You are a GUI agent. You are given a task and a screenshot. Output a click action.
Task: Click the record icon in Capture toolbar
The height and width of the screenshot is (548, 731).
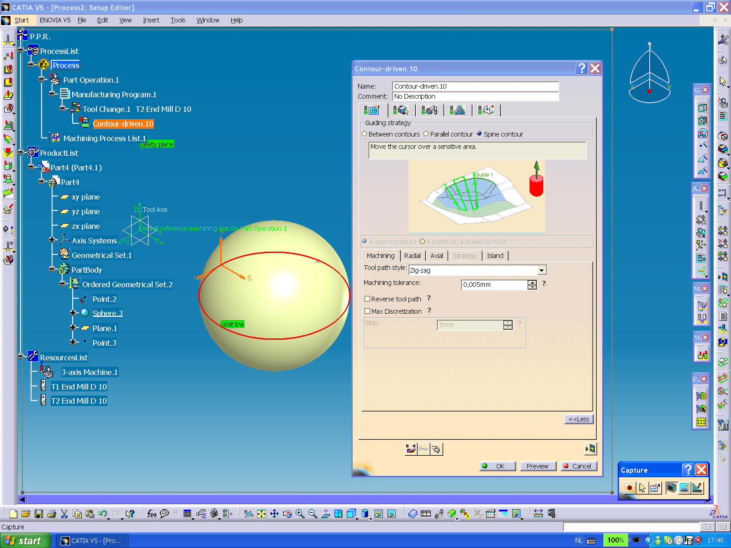630,488
